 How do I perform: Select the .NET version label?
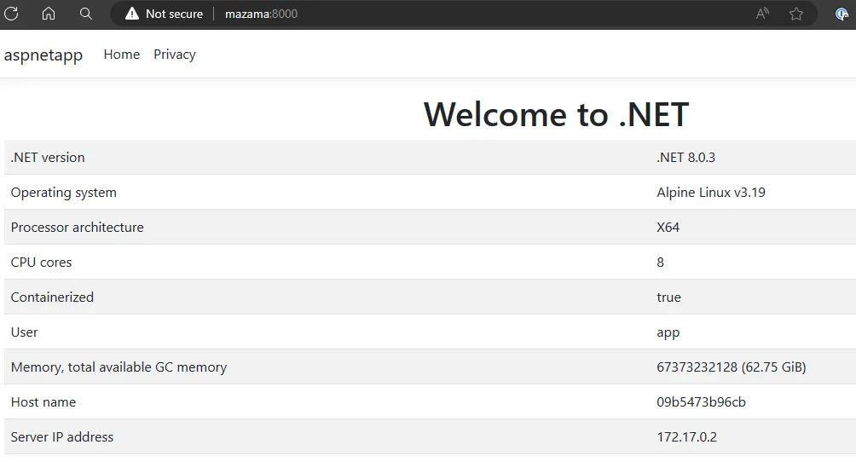point(48,158)
